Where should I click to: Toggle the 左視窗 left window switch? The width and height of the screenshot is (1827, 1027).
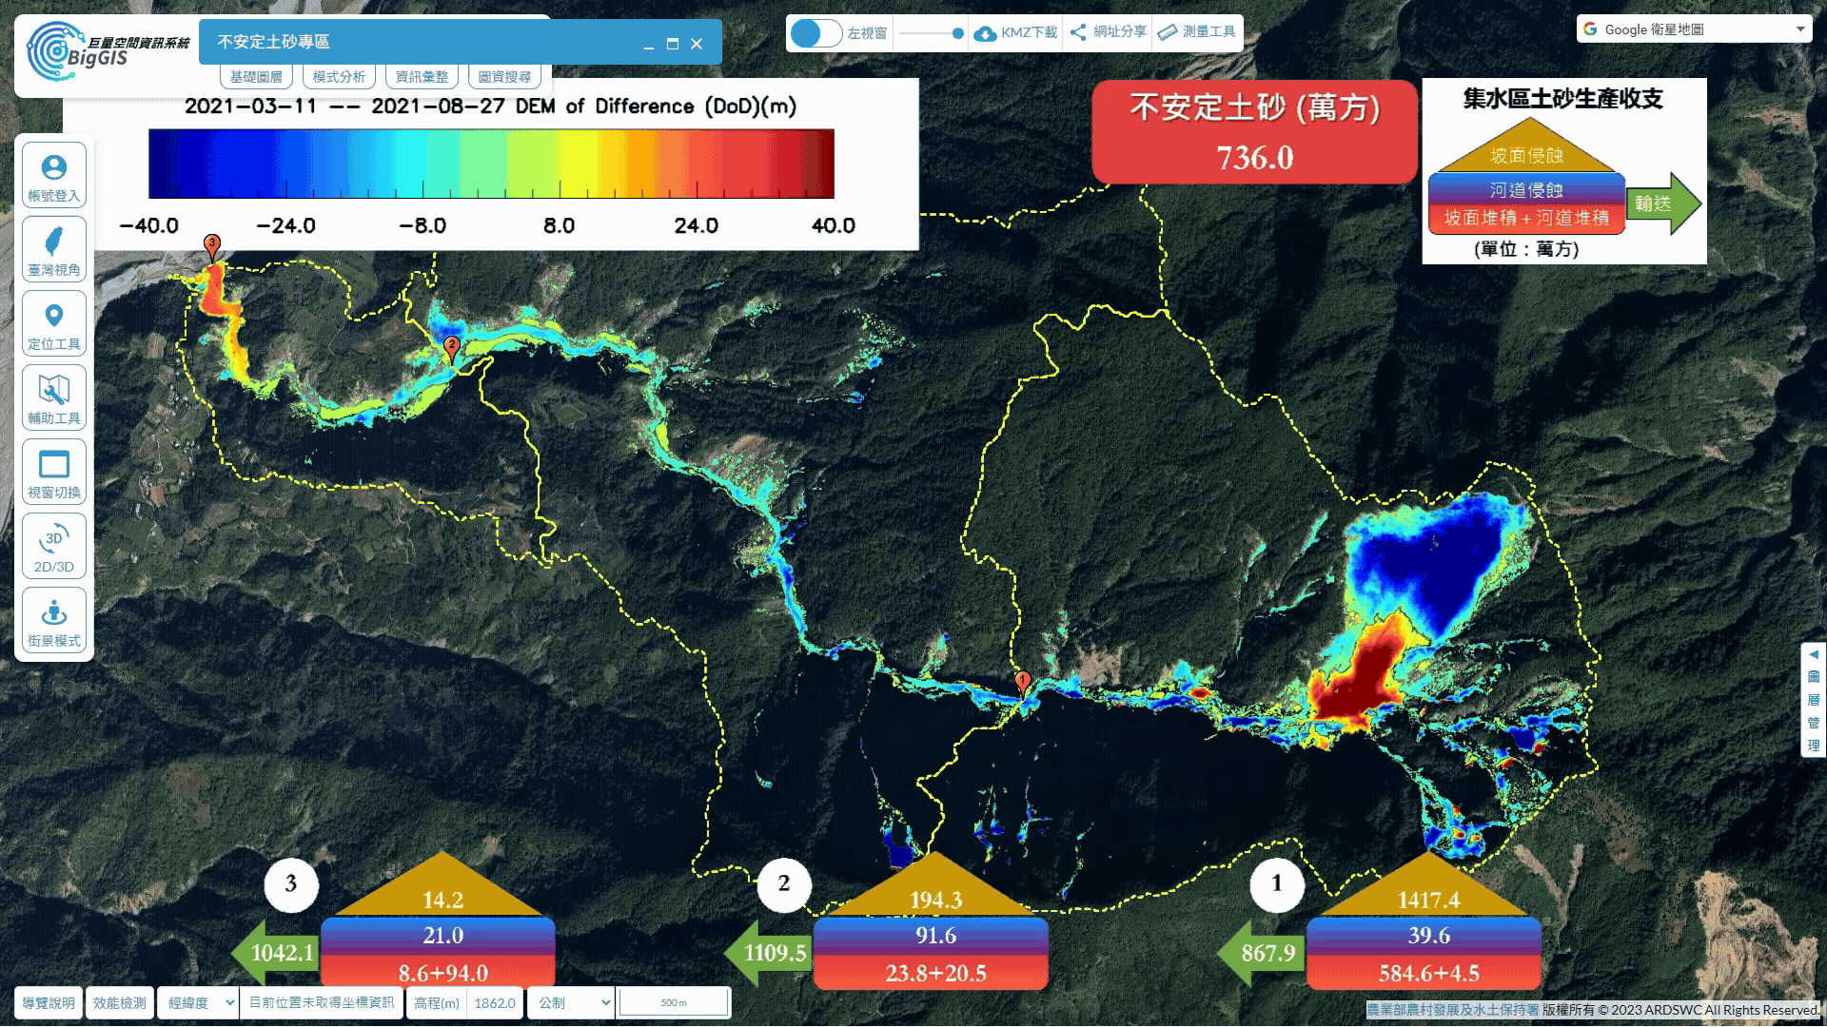coord(816,33)
